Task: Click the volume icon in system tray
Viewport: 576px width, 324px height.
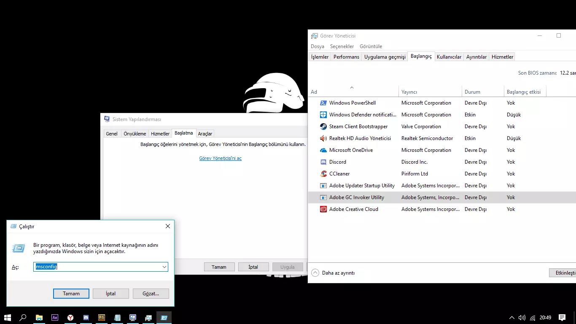Action: 522,318
